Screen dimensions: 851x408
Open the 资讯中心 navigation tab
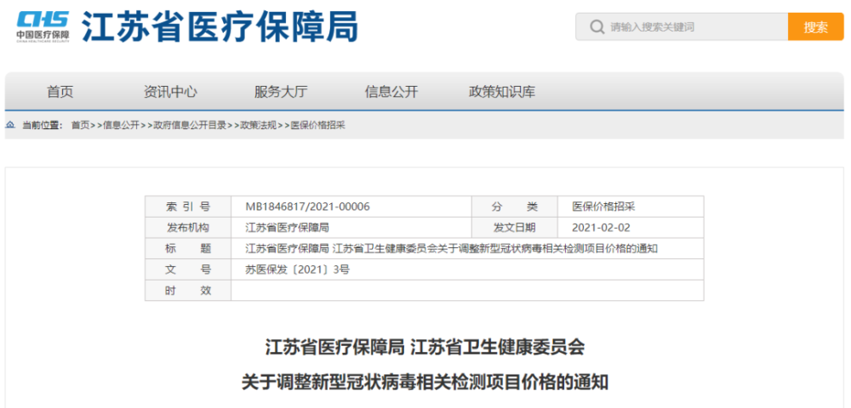pos(170,92)
